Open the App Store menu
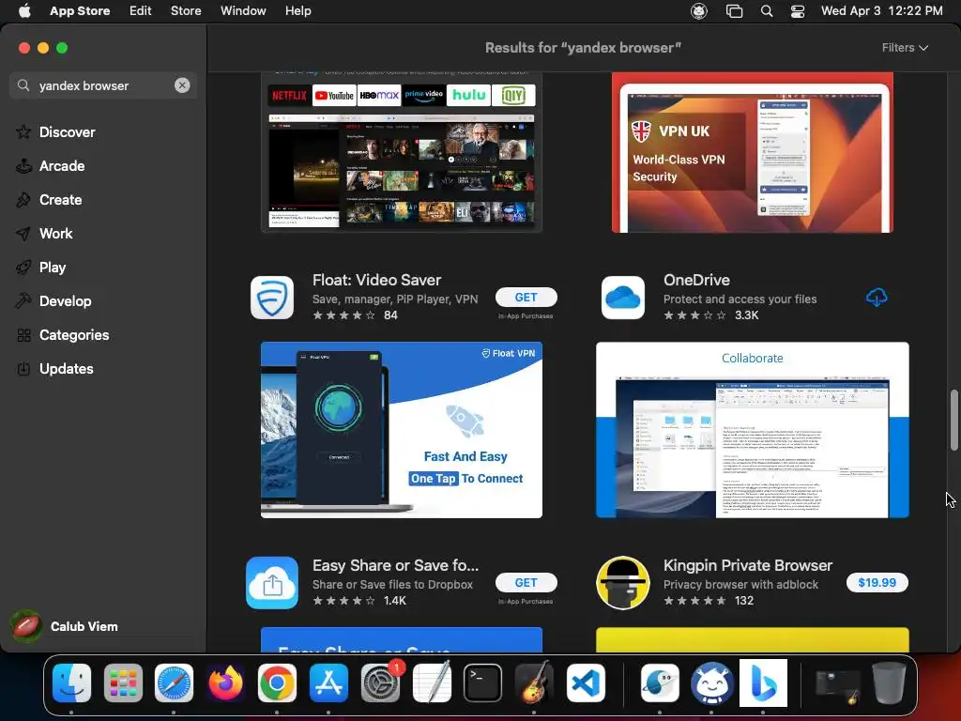 coord(80,11)
